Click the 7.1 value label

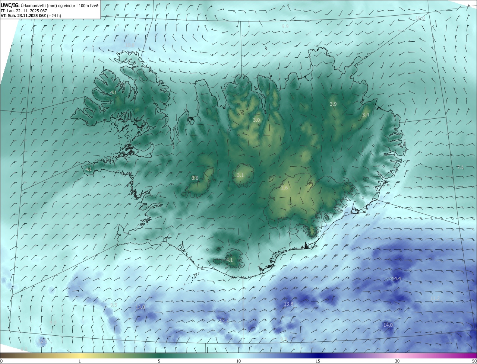click(460, 167)
